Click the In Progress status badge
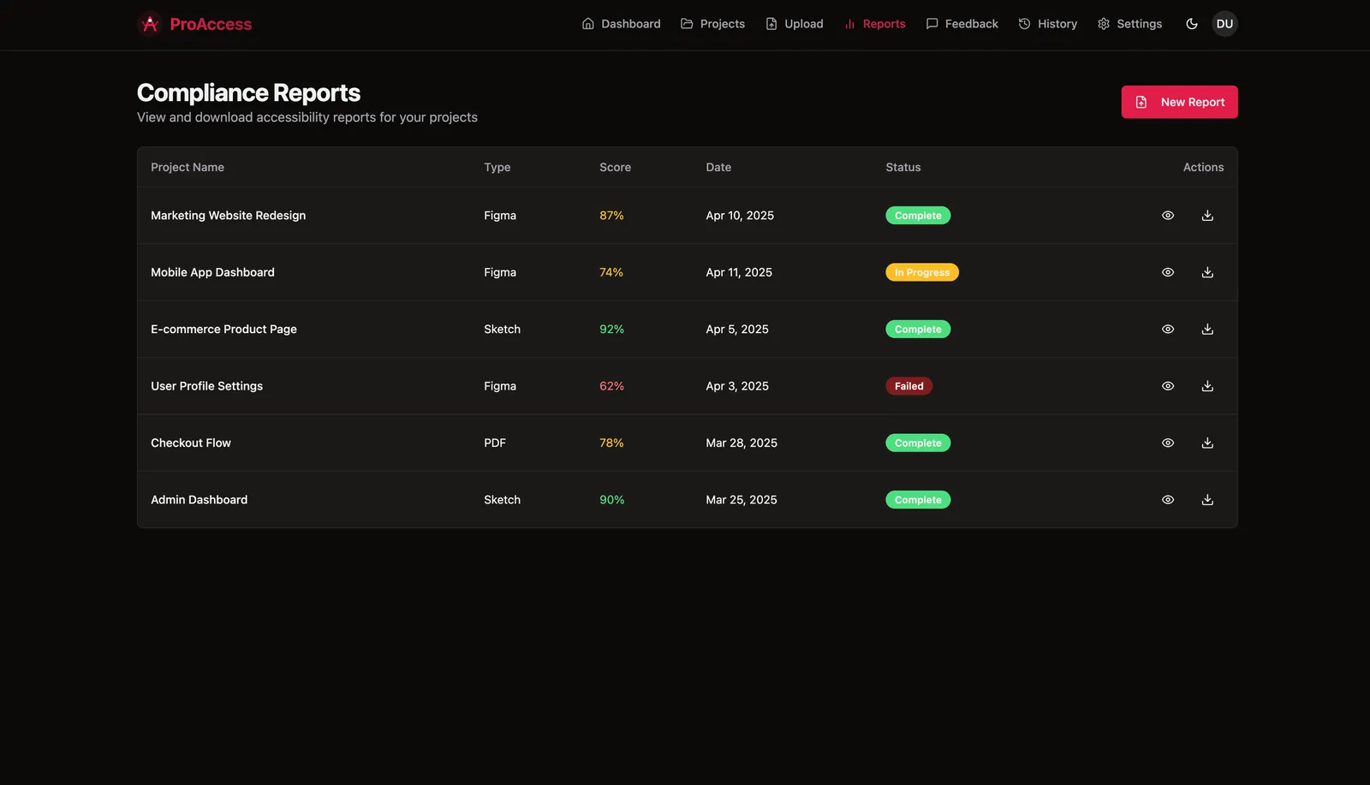Screen dimensions: 1370x785 pyautogui.click(x=922, y=272)
